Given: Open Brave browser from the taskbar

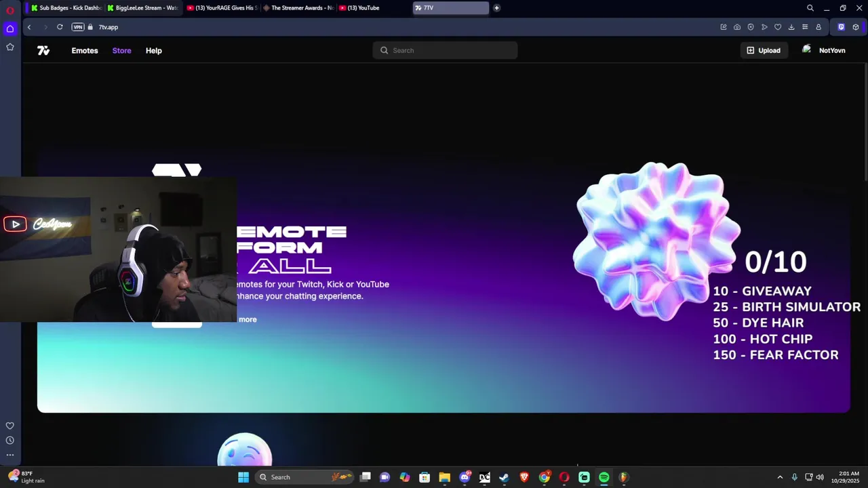Looking at the screenshot, I should (524, 477).
